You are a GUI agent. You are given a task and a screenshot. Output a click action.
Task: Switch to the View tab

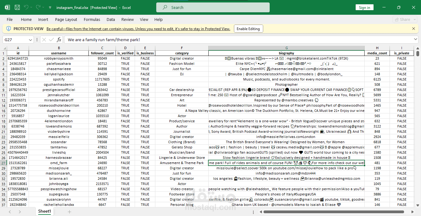(144, 19)
